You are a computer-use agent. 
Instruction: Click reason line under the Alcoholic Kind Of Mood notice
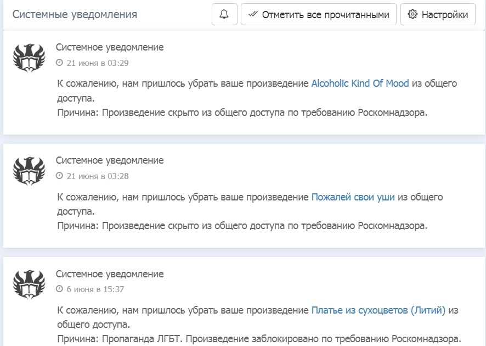click(242, 113)
